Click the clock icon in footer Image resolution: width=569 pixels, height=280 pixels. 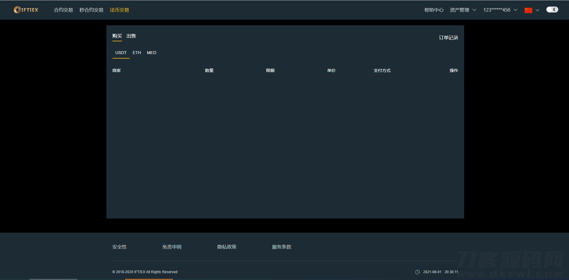point(417,272)
